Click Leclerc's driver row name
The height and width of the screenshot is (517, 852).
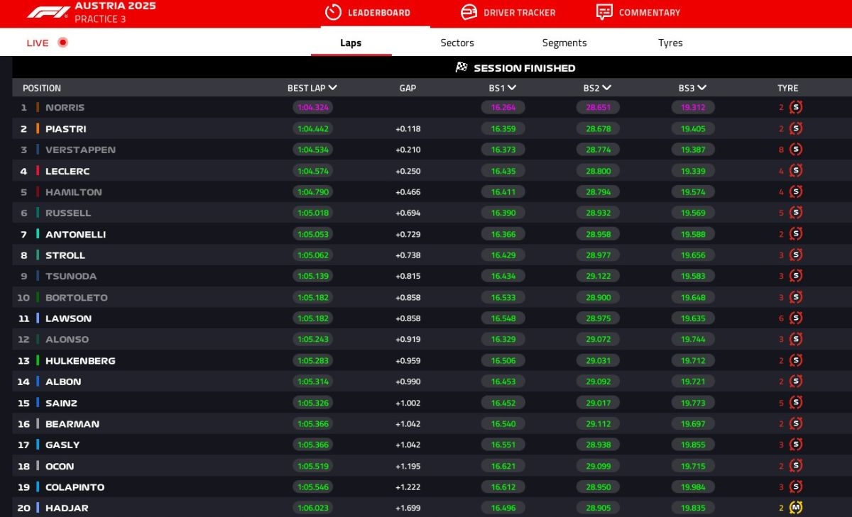click(x=67, y=171)
